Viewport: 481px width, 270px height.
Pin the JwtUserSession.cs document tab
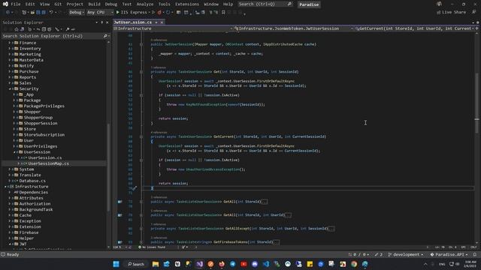click(x=156, y=22)
